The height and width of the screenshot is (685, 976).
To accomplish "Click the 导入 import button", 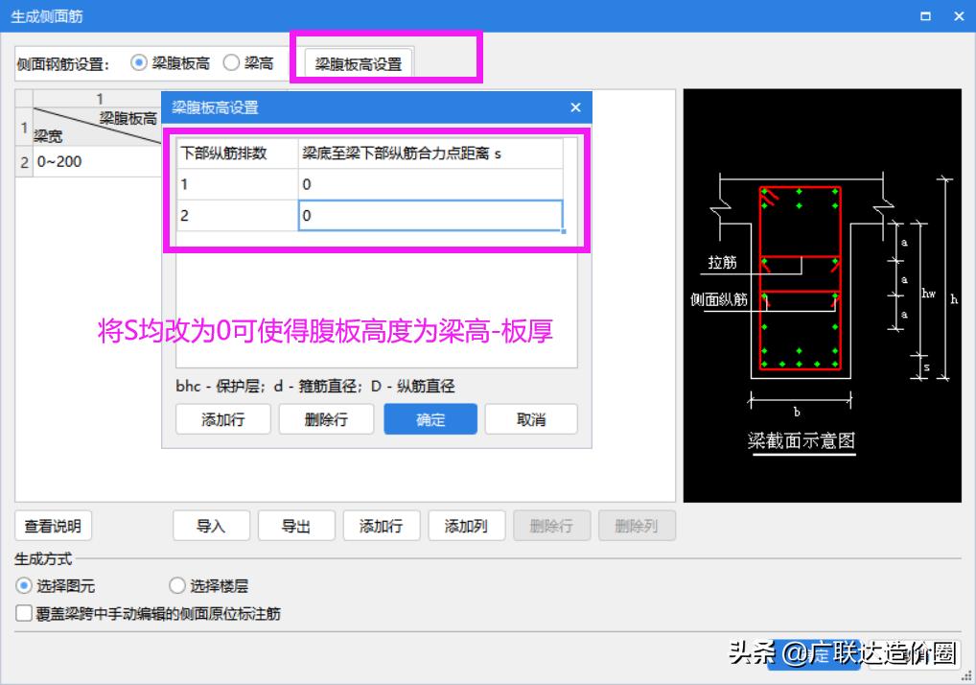I will coord(210,525).
